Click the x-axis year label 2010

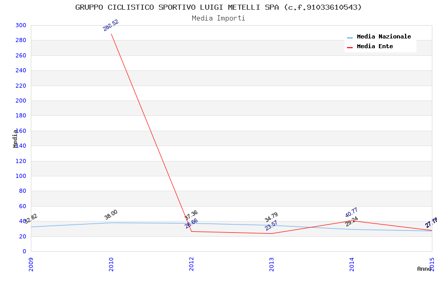(x=111, y=264)
